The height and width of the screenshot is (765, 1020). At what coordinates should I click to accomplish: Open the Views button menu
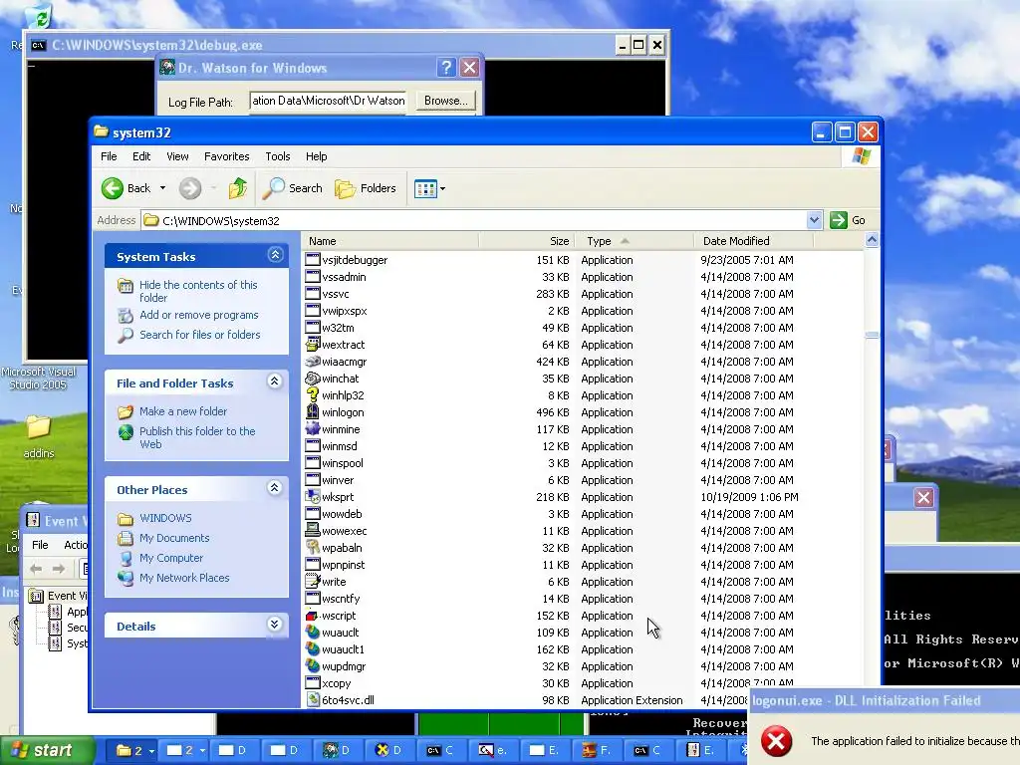click(429, 188)
